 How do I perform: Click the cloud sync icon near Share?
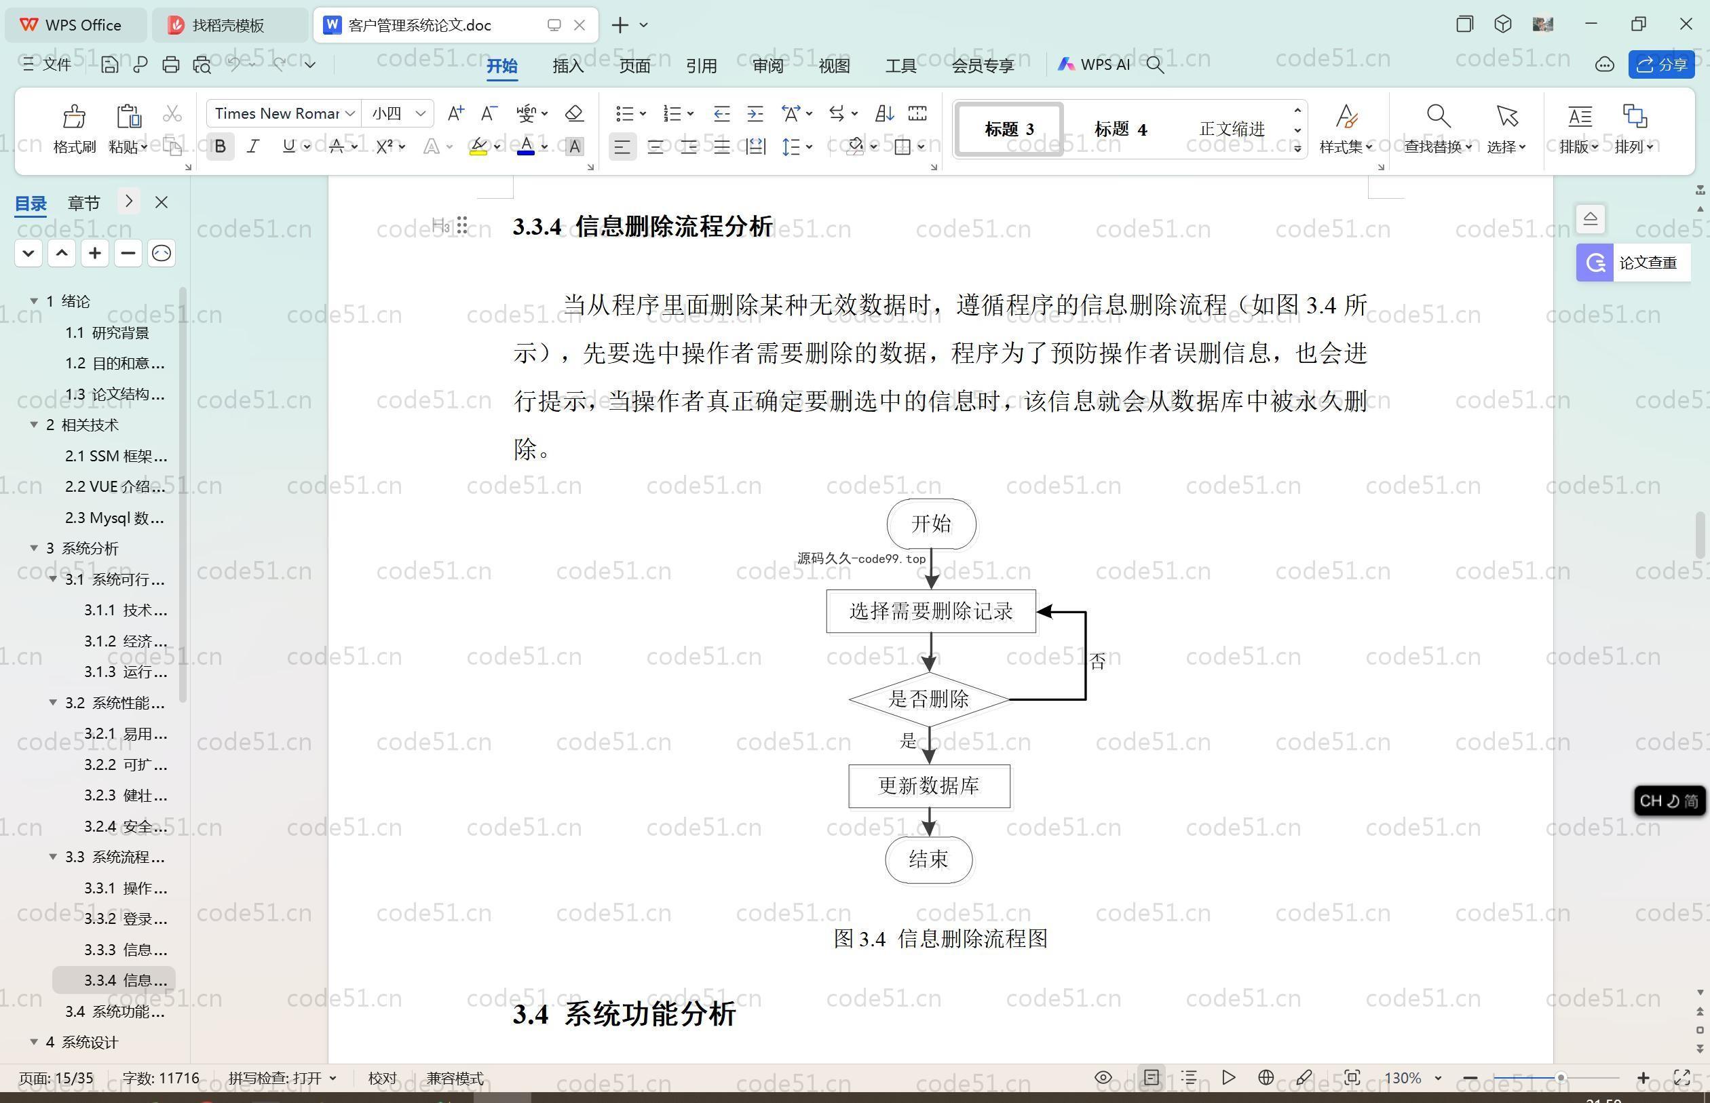pyautogui.click(x=1605, y=65)
